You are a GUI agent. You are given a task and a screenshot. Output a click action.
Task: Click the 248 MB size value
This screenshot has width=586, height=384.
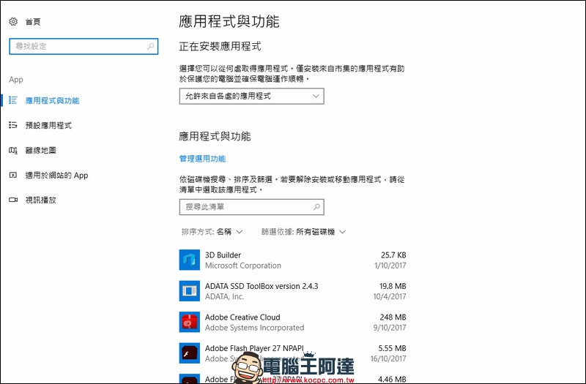[393, 317]
